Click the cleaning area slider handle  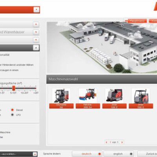(x=14, y=88)
